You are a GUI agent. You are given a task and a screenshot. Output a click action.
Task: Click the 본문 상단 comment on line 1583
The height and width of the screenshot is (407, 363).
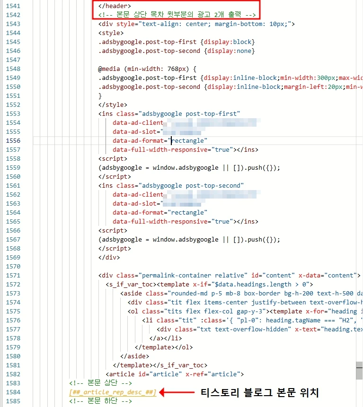(x=100, y=383)
